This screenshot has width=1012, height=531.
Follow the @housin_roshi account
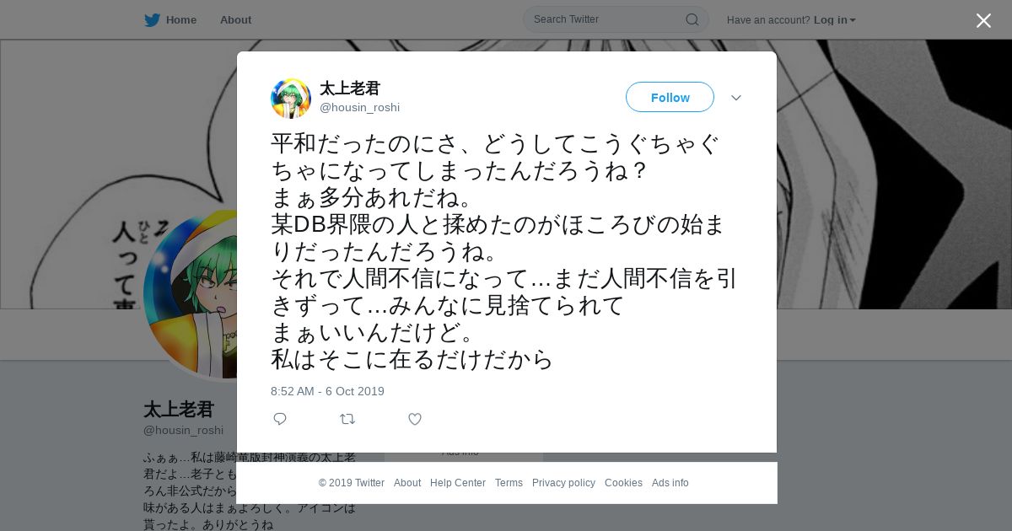pos(670,97)
